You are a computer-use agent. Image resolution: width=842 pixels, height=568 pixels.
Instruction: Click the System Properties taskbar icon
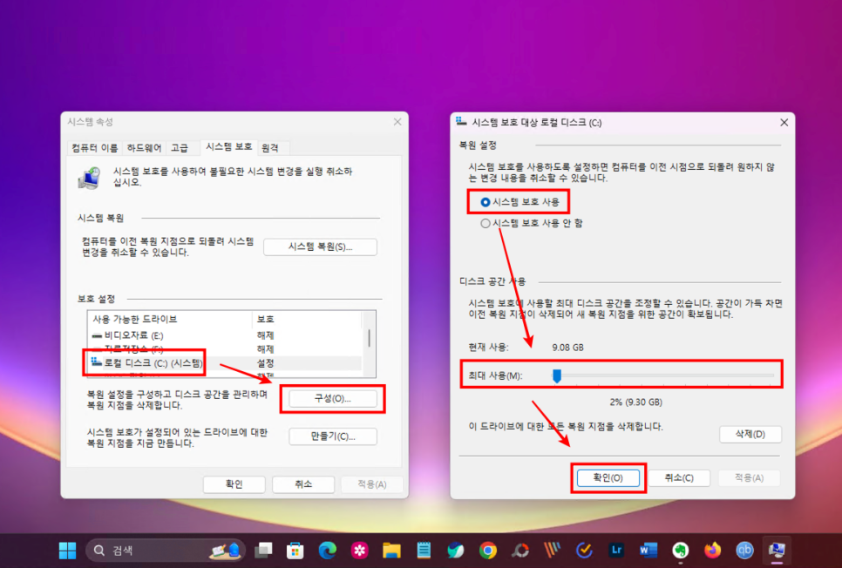coord(777,551)
